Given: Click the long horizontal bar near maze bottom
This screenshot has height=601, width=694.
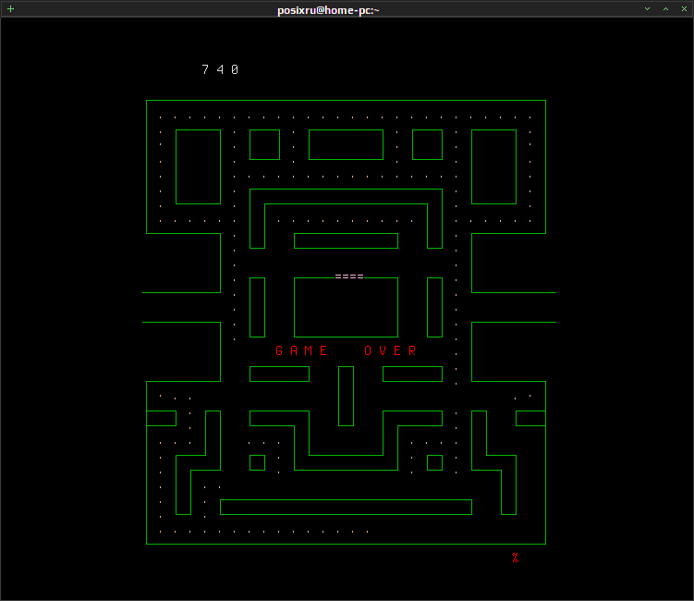Looking at the screenshot, I should tap(347, 507).
